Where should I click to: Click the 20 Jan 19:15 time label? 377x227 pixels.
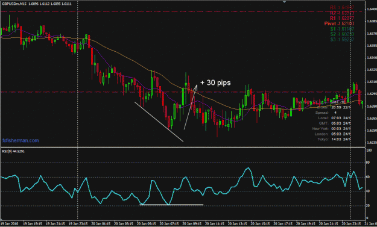306,223
